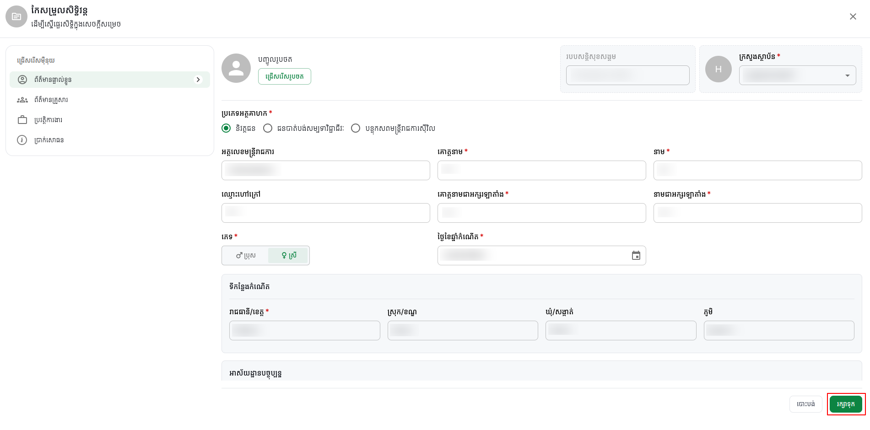
Task: Open the birth date calendar picker
Action: pos(636,255)
